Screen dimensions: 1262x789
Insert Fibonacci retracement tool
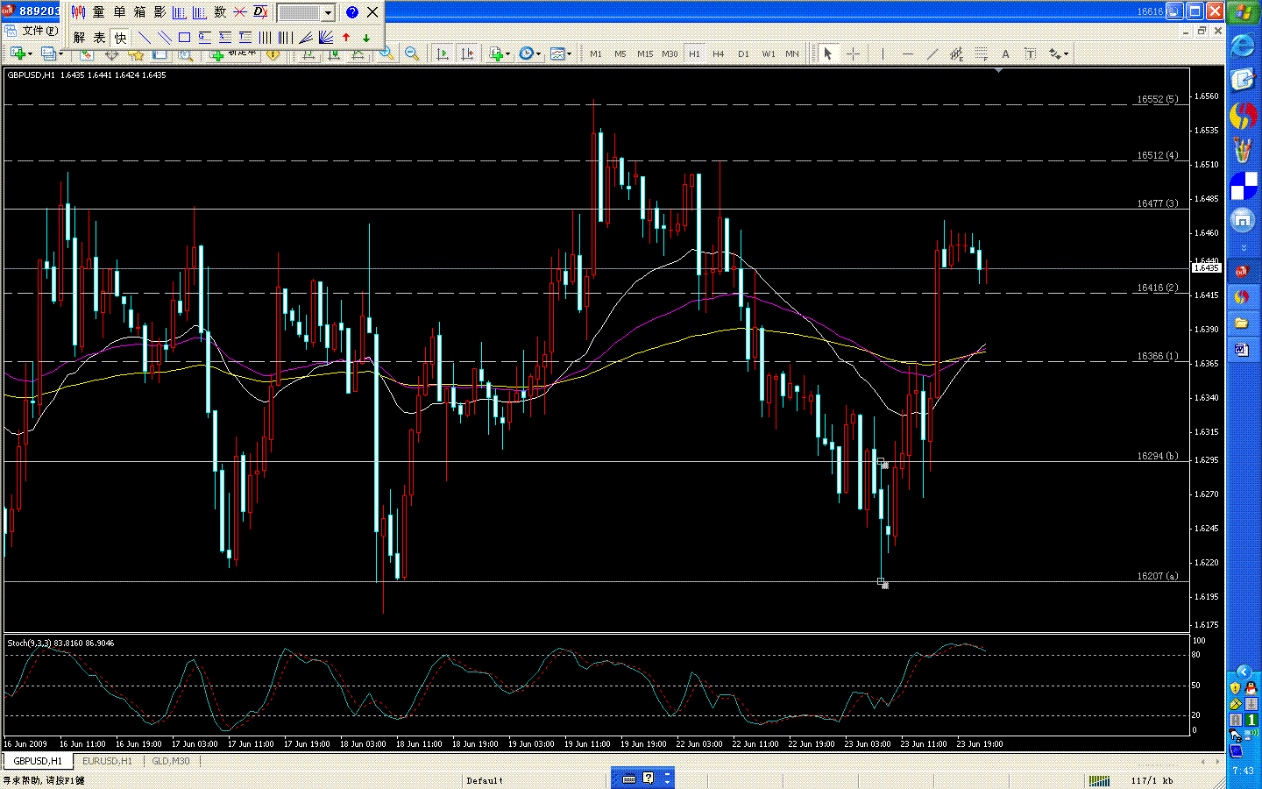pyautogui.click(x=981, y=53)
